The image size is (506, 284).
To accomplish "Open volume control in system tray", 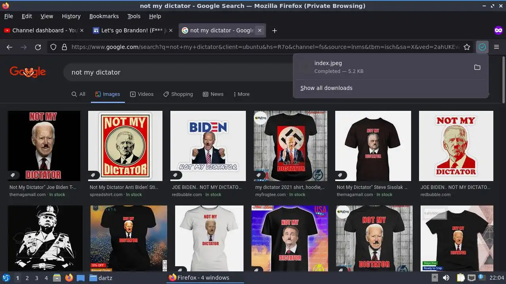I will click(x=446, y=278).
